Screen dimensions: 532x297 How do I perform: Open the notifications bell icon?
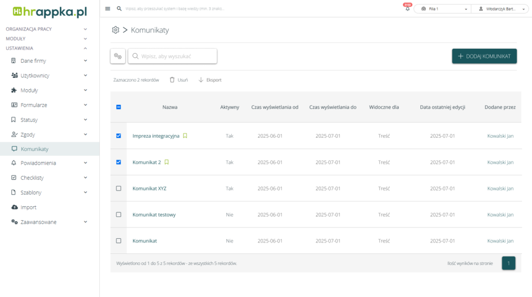[407, 9]
